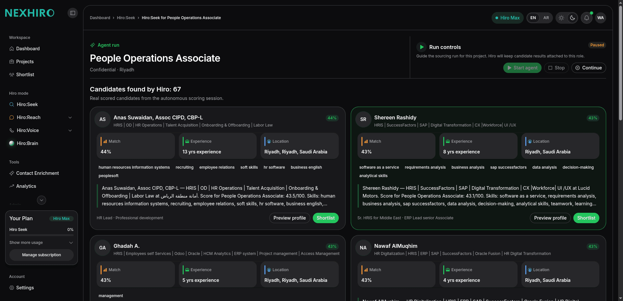Set language to AR
Screen dimensions: 623x301
coord(546,18)
